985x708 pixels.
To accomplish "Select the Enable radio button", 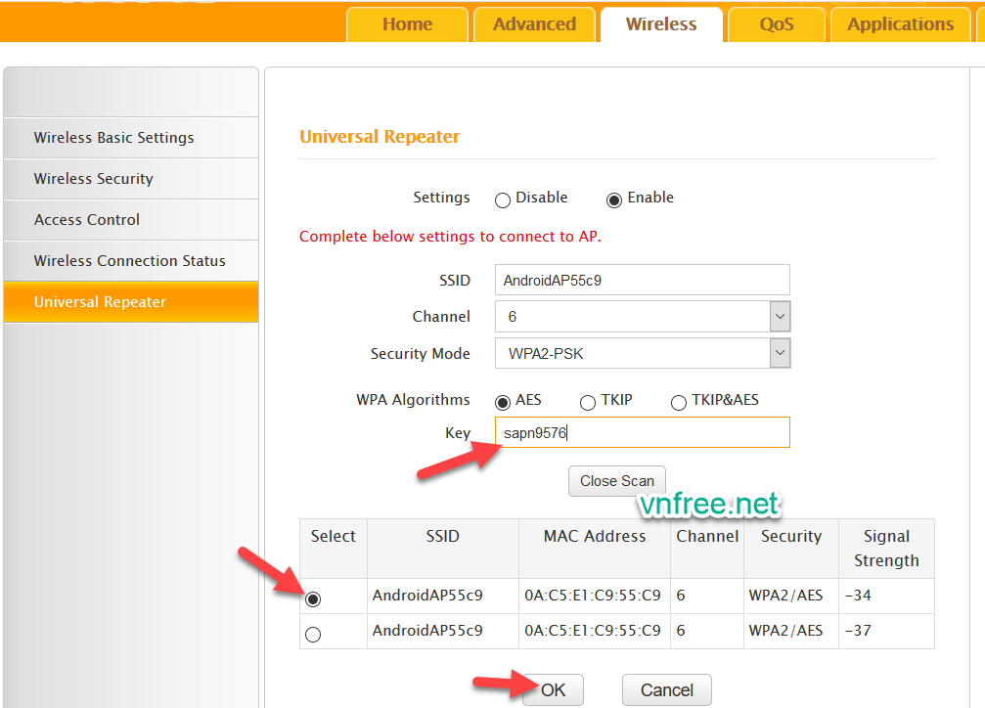I will [614, 199].
